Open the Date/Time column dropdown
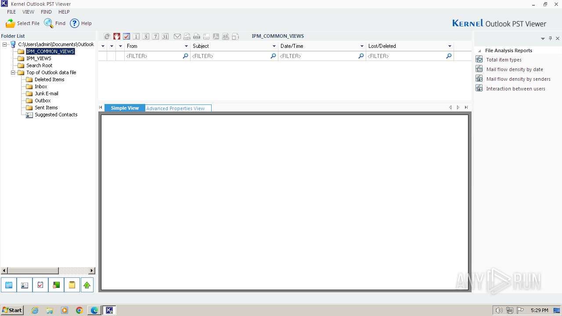The image size is (562, 316). 362,46
